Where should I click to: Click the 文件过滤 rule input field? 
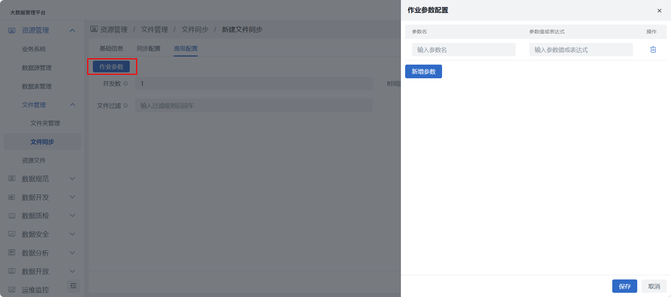point(254,105)
